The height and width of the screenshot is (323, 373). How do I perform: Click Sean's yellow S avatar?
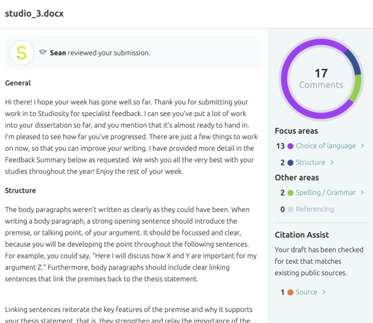22,53
